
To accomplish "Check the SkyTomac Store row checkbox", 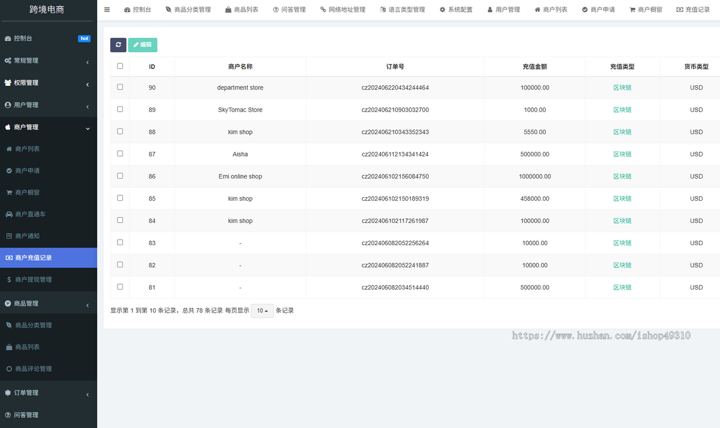I will pyautogui.click(x=120, y=109).
